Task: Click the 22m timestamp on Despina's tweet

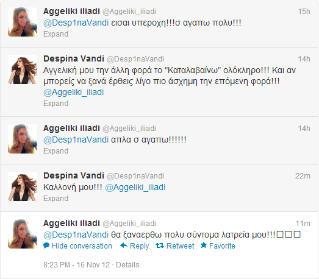Action: pyautogui.click(x=303, y=176)
